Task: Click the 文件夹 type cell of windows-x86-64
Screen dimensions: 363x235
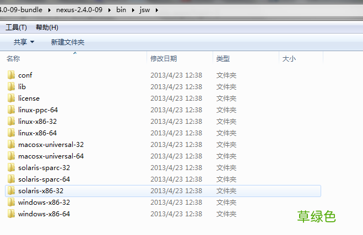Action: [226, 214]
